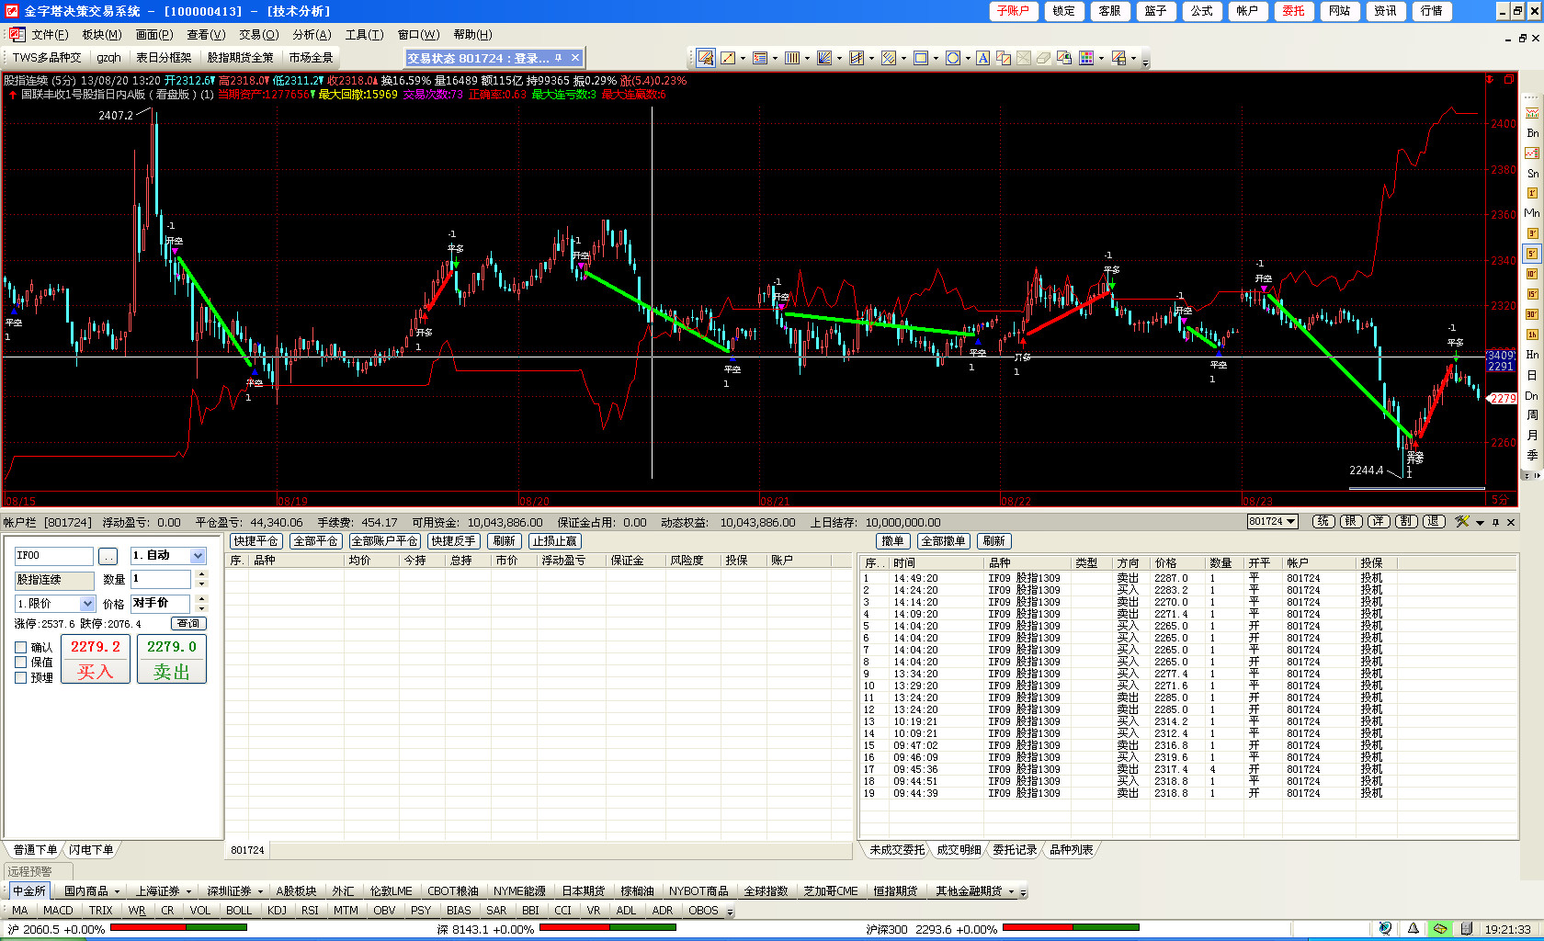
Task: Select the circle drawing tool
Action: tap(953, 58)
